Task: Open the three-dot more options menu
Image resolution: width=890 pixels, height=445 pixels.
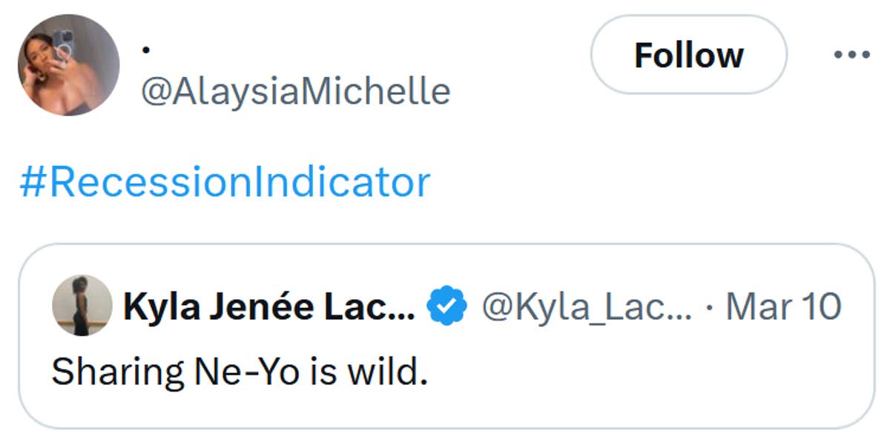Action: pos(851,55)
